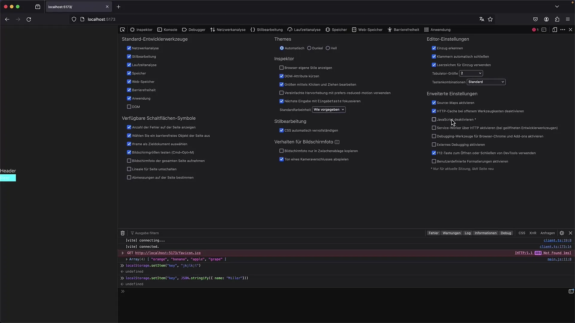575x323 pixels.
Task: Expand the Array(4) console entry
Action: click(x=127, y=259)
